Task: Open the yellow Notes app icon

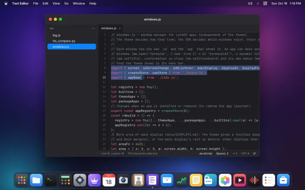Action: coord(196,180)
